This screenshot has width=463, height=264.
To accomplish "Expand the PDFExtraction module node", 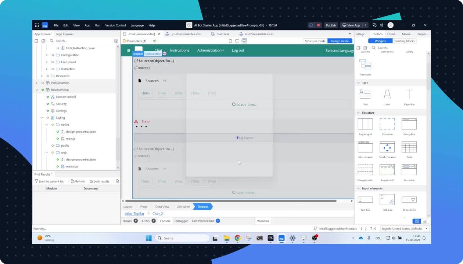I will [x=37, y=83].
